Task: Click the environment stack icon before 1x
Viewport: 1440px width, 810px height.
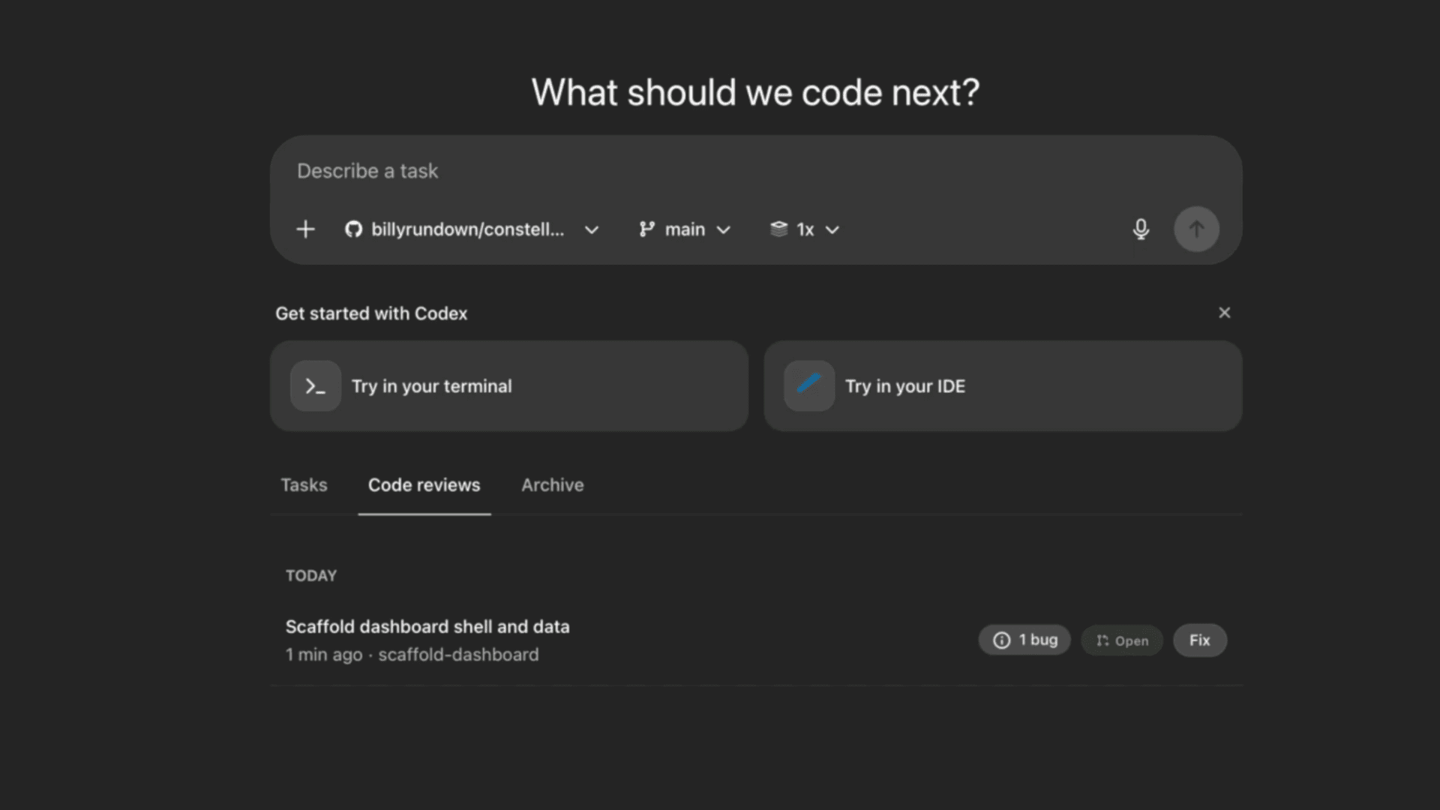Action: click(x=778, y=229)
